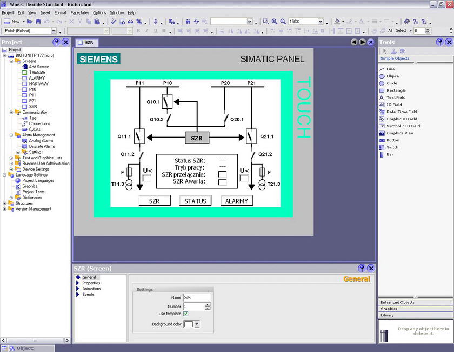Screen dimensions: 454x352
Task: Click the New button in toolbar
Action: pos(12,22)
